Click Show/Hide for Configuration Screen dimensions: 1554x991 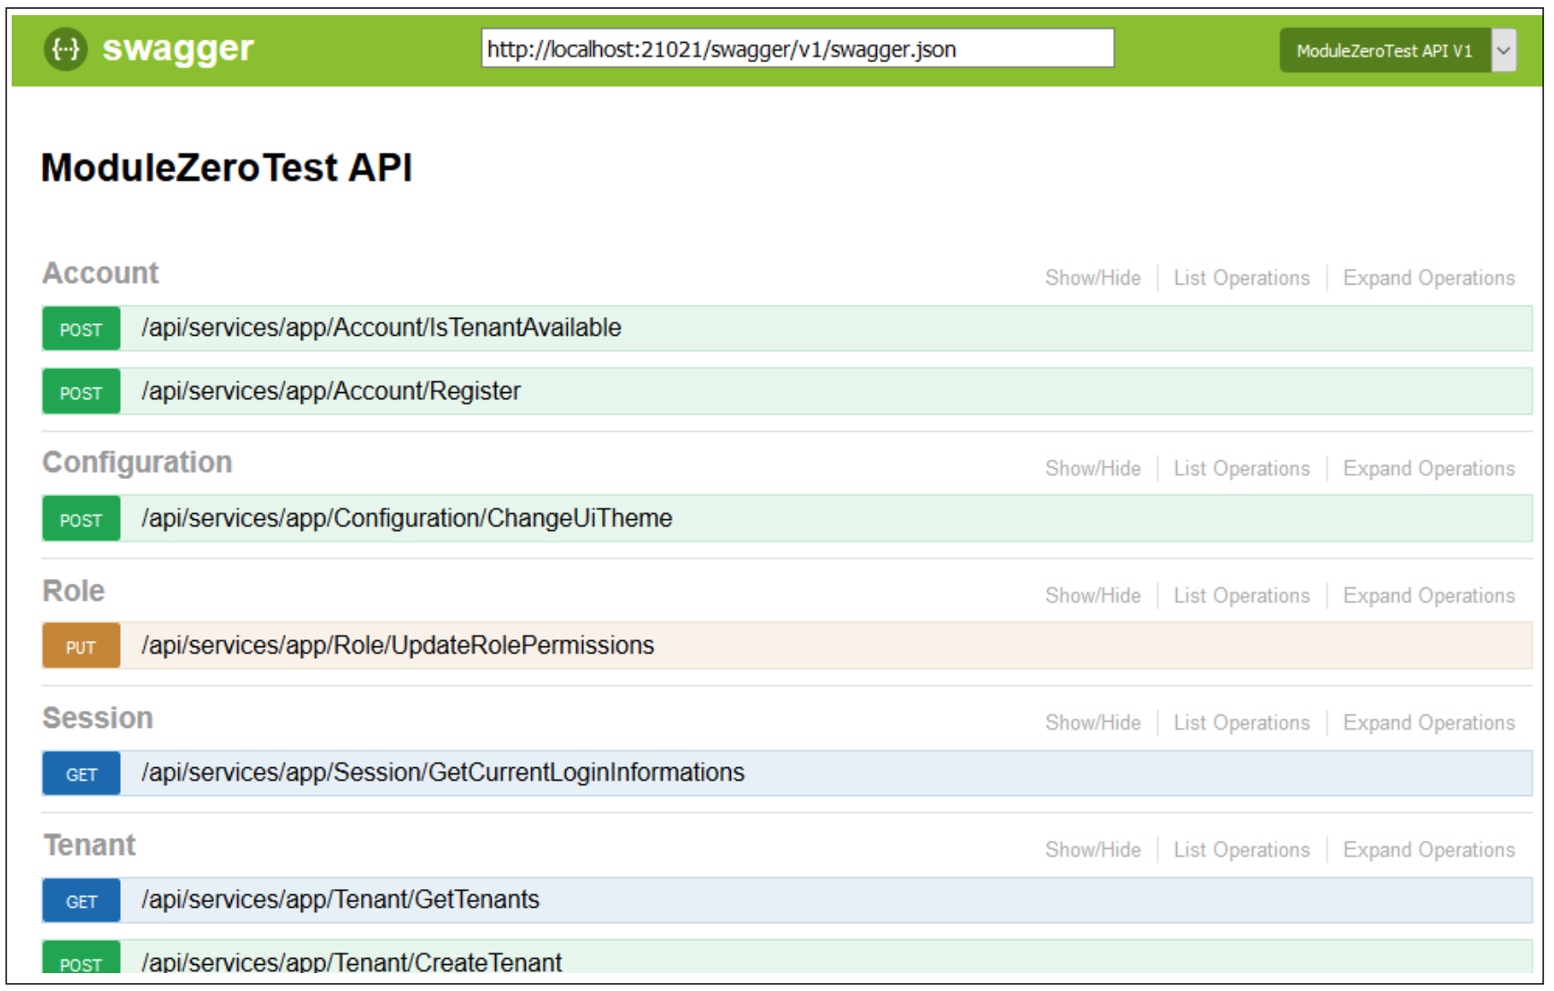(x=1093, y=469)
